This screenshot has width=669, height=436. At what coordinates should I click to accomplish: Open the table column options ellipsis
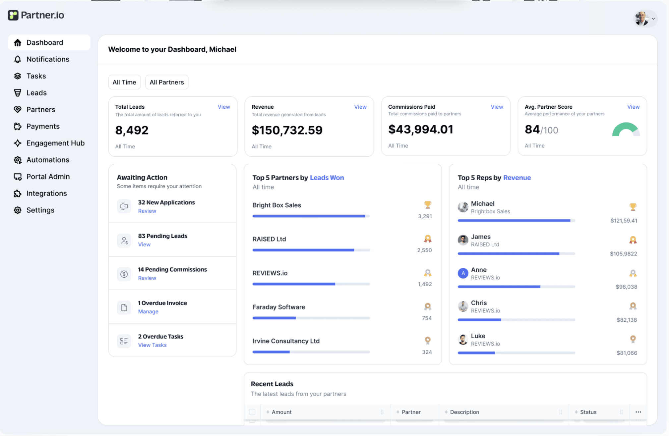click(x=638, y=412)
